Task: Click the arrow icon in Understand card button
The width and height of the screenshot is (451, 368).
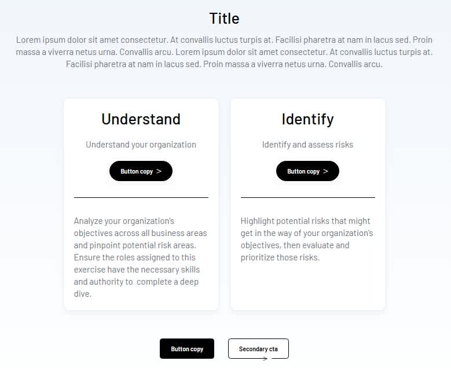Action: (159, 171)
